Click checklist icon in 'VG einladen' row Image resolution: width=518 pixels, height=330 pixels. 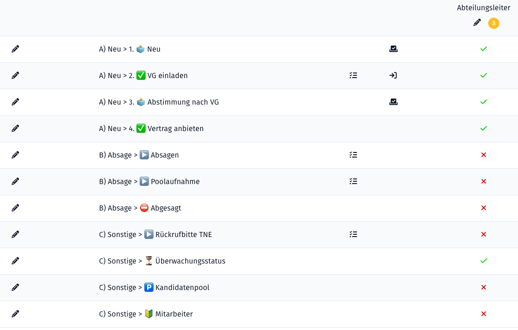coord(353,75)
